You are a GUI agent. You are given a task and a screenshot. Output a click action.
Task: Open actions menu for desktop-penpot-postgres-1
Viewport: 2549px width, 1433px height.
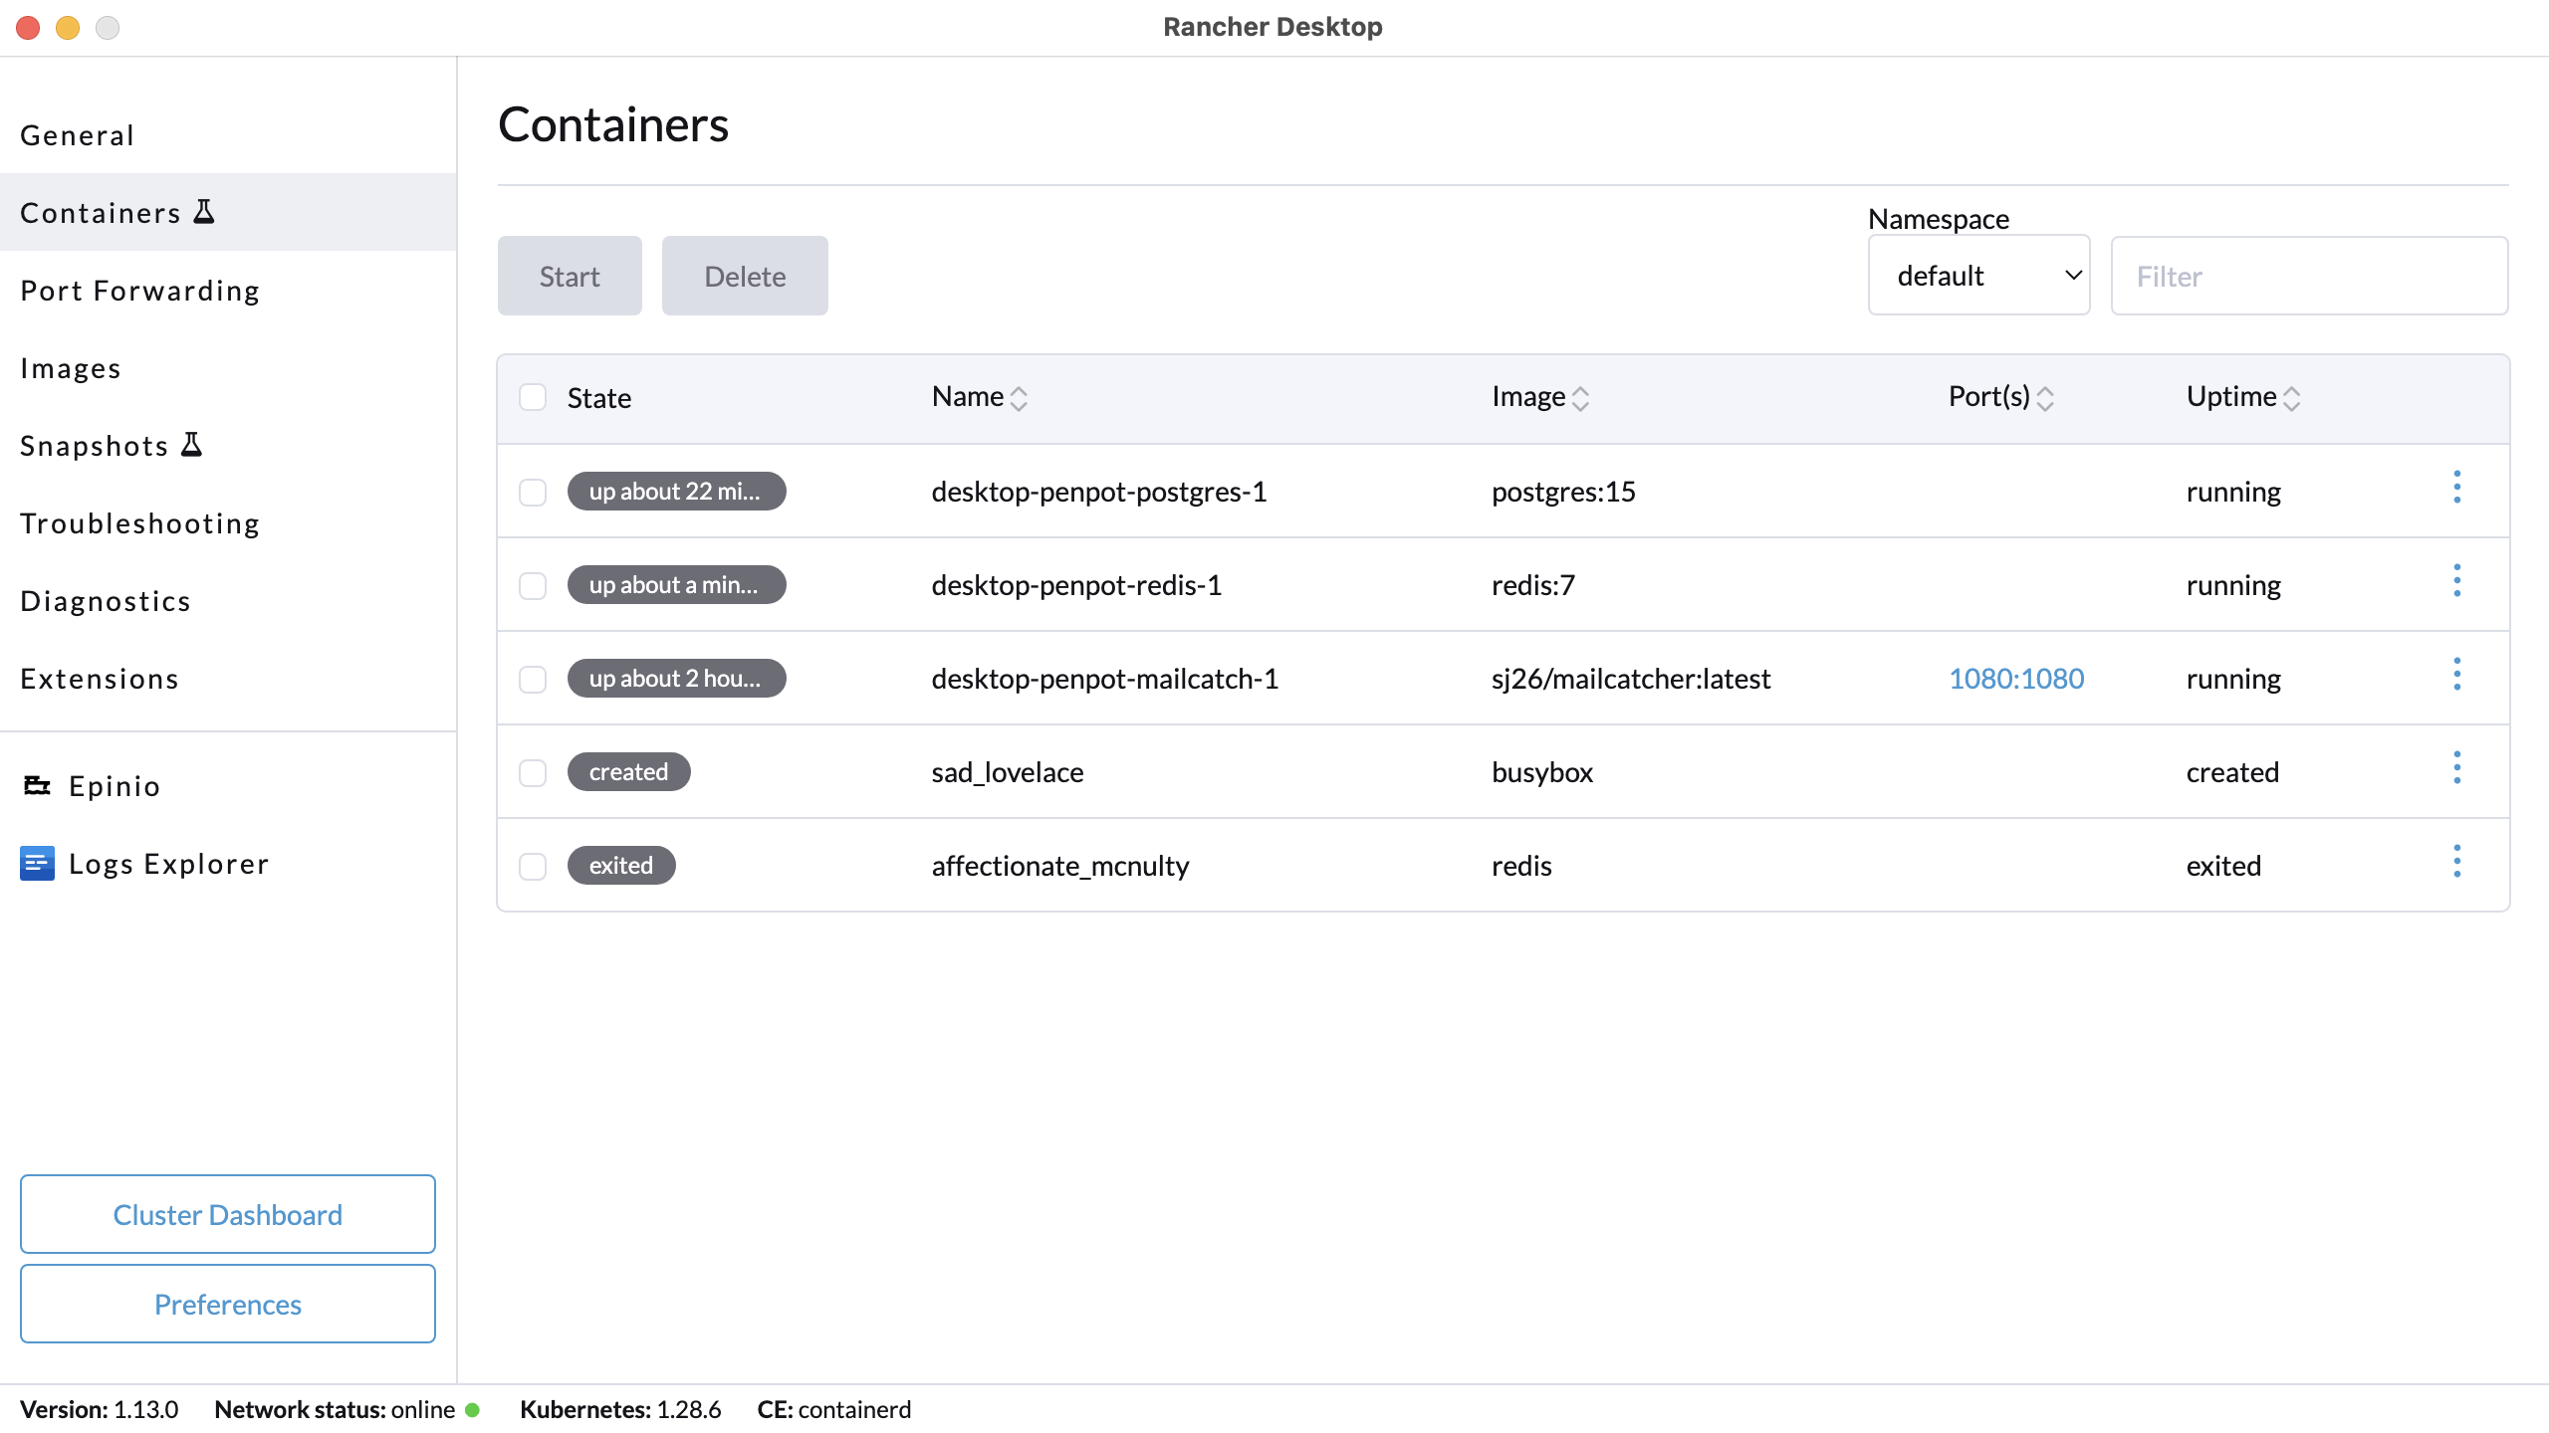[2456, 488]
